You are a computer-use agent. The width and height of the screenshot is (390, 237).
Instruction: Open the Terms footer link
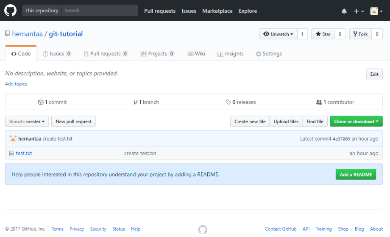[x=58, y=229]
